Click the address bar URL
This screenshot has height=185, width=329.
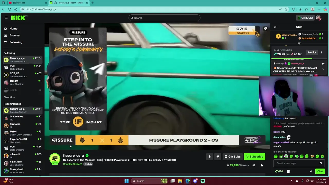click(41, 9)
